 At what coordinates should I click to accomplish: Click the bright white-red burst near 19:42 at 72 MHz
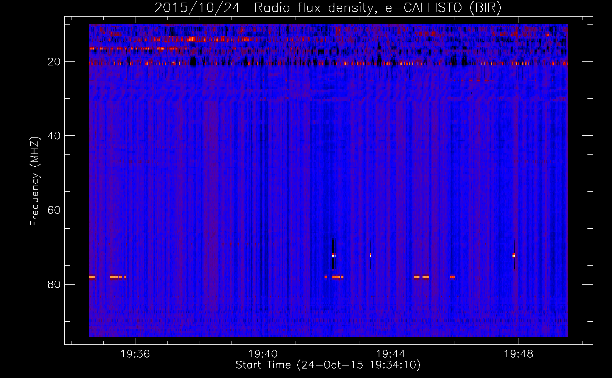tap(334, 255)
